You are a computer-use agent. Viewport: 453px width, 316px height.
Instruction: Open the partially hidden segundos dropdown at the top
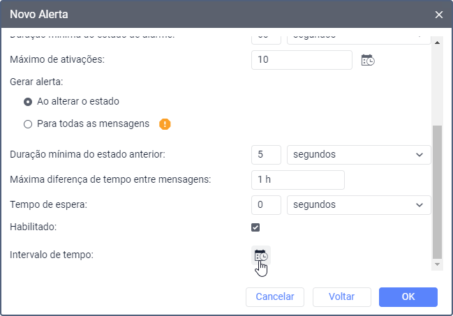pos(359,40)
